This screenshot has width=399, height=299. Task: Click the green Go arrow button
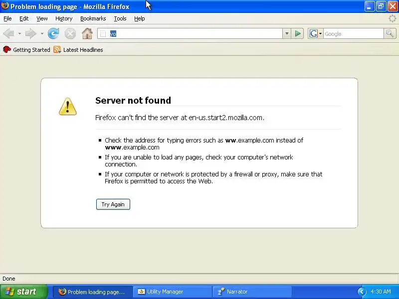click(297, 33)
